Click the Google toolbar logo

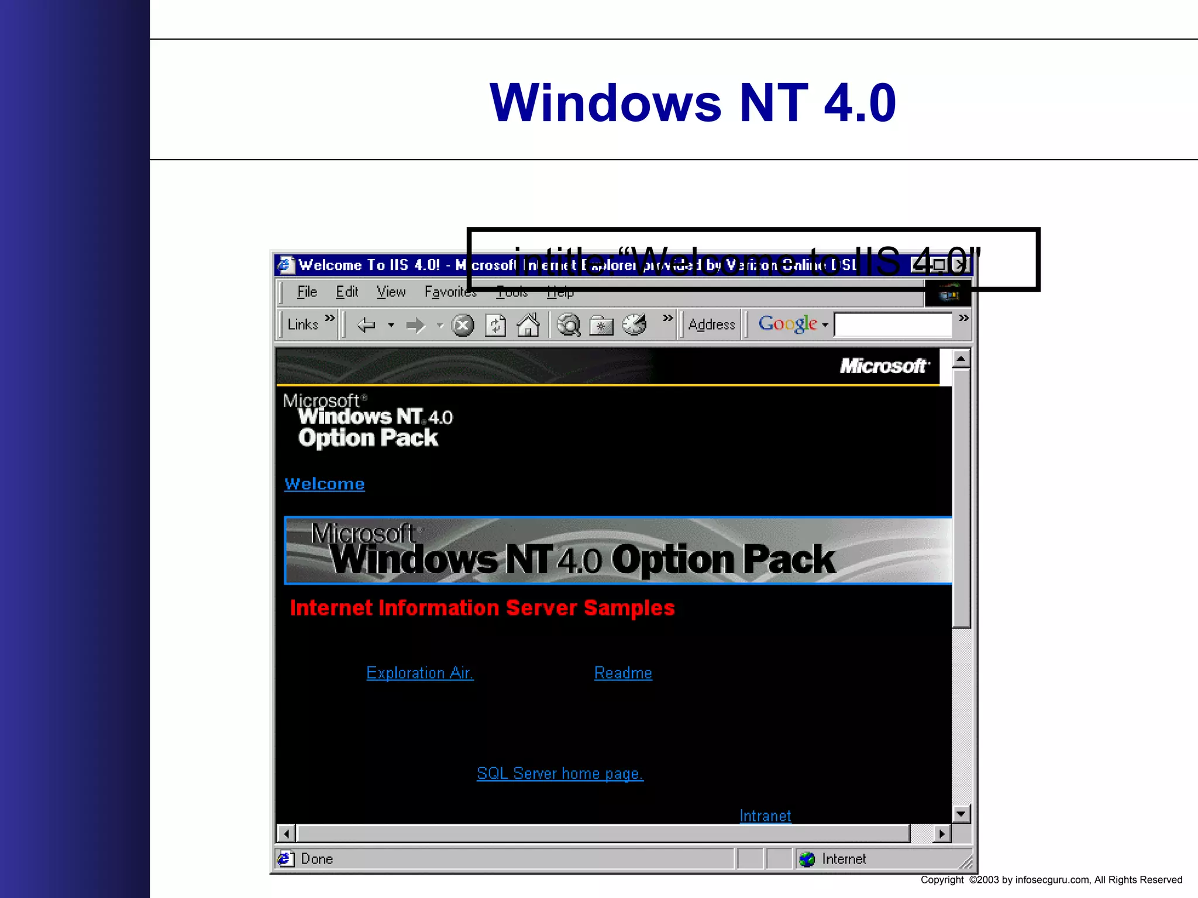click(787, 323)
